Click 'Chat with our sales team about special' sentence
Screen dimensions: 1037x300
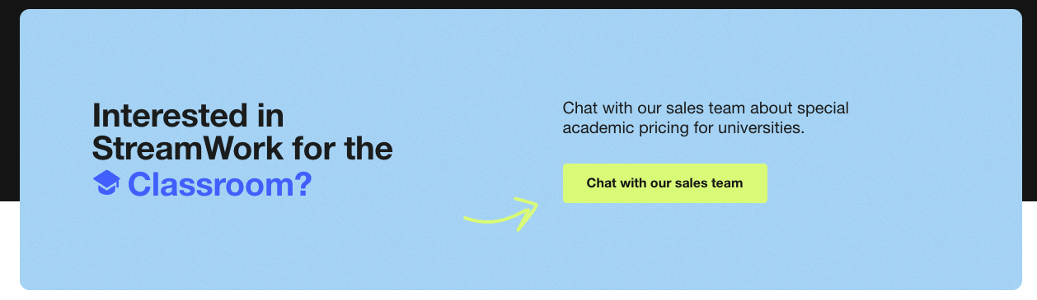pos(706,108)
